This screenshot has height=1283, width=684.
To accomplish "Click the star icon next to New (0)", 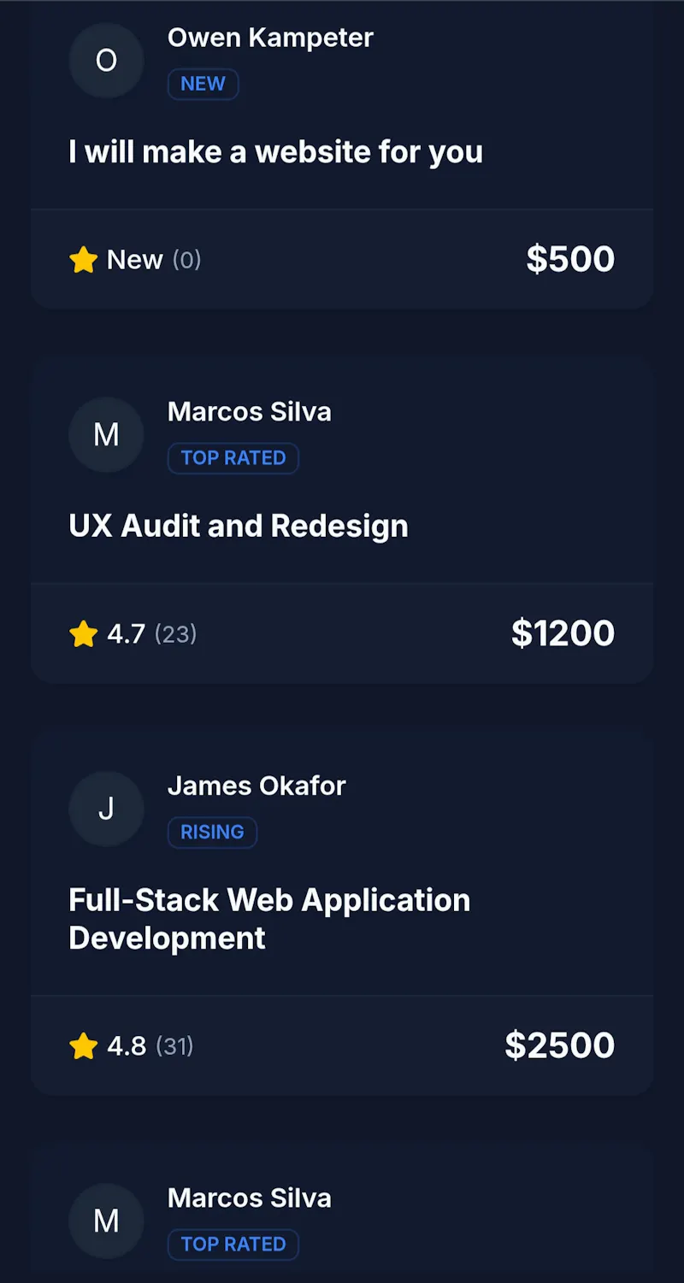I will click(84, 259).
